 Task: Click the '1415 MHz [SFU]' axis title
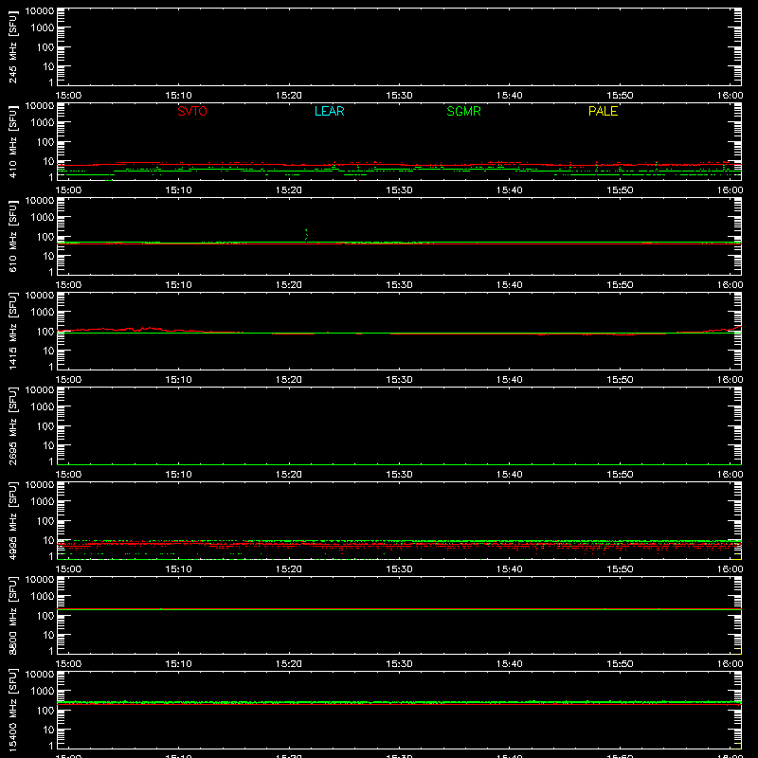point(12,331)
